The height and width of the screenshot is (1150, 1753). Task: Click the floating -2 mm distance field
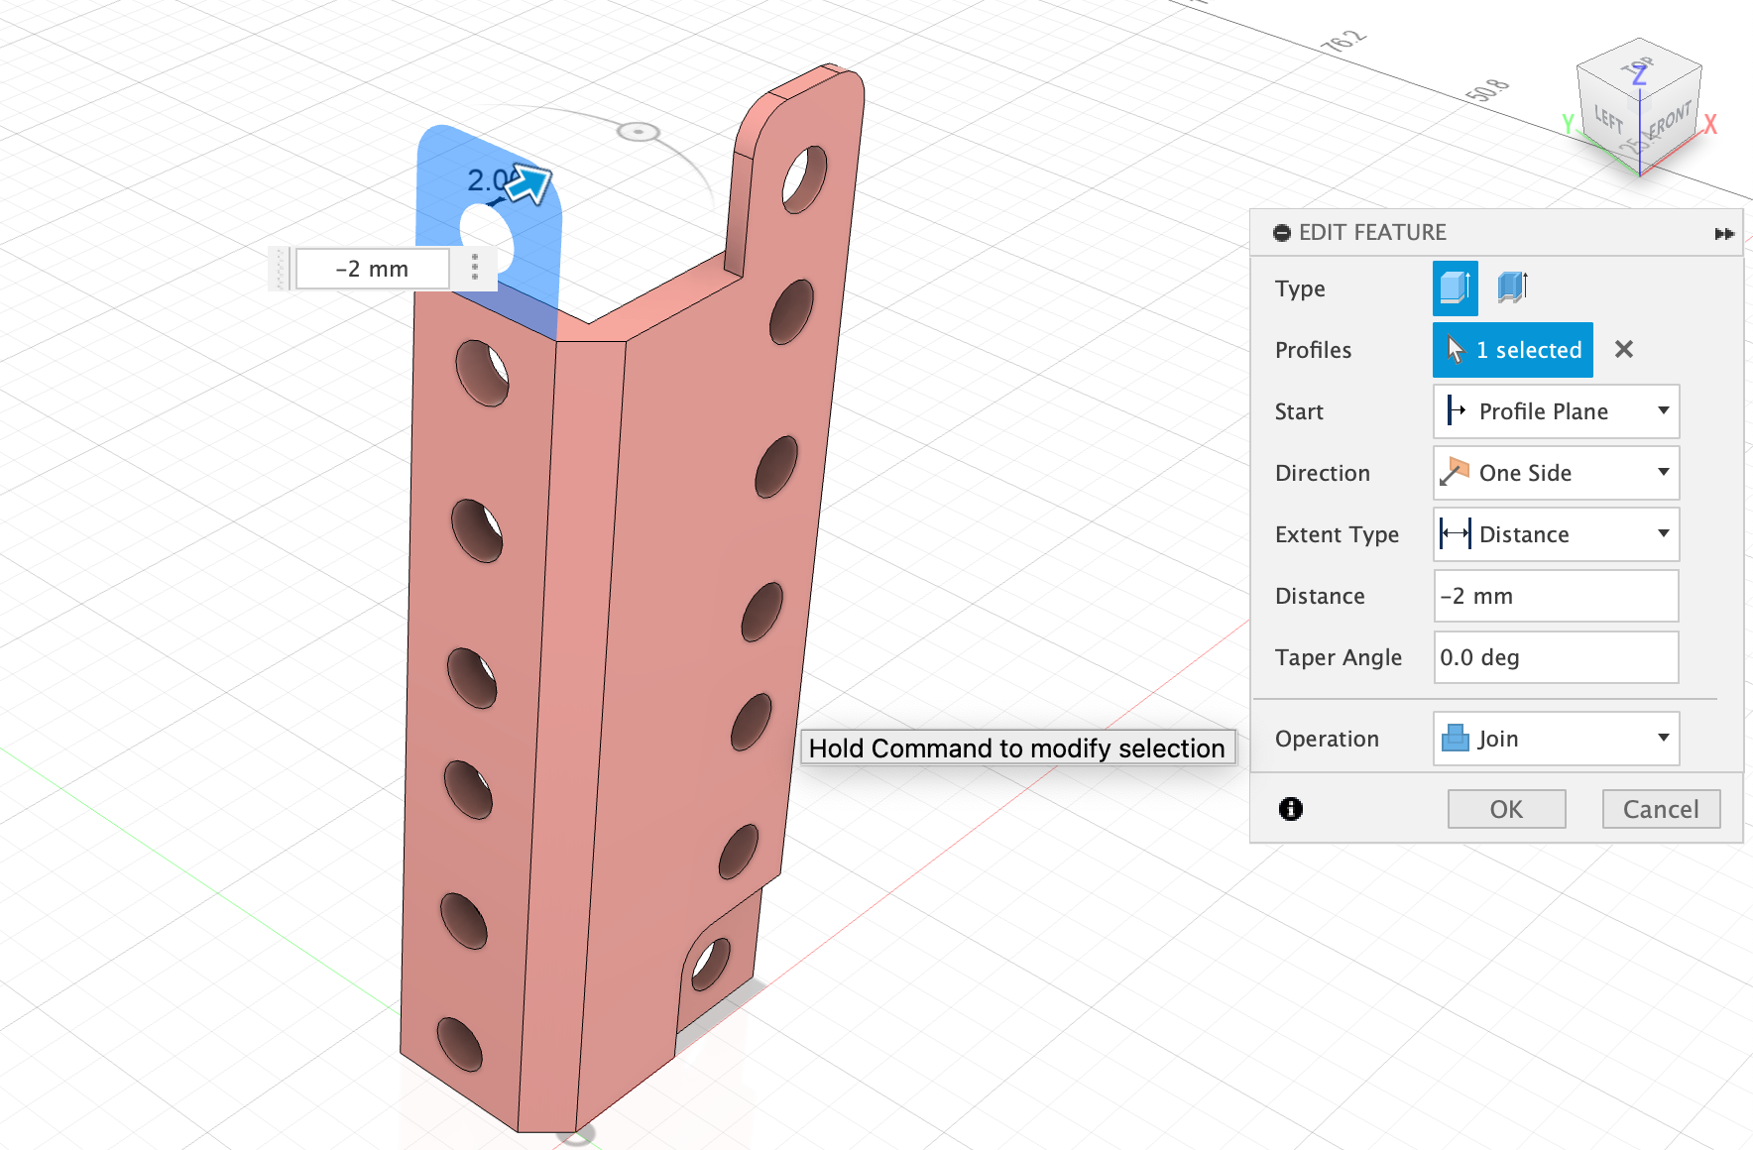(373, 269)
